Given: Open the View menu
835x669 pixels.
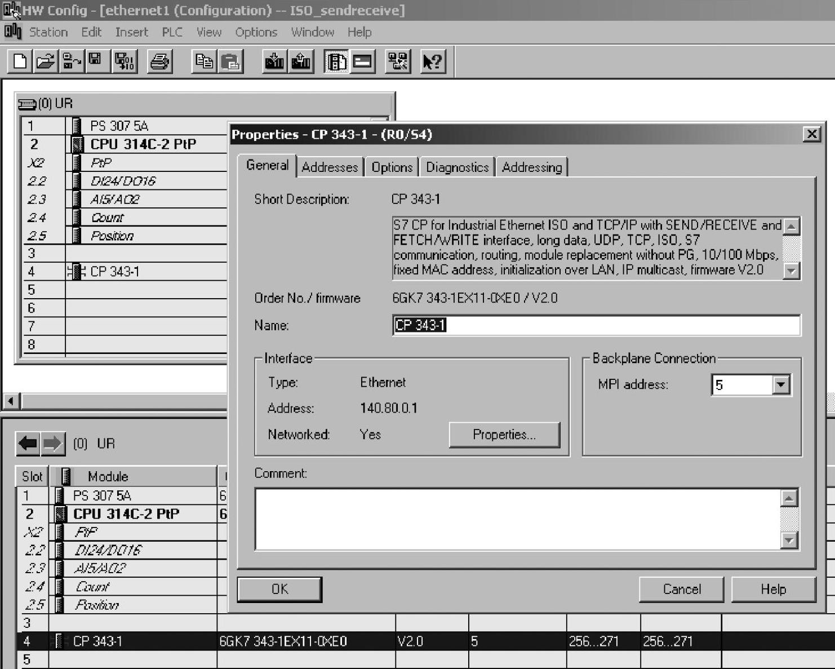Looking at the screenshot, I should (x=208, y=32).
